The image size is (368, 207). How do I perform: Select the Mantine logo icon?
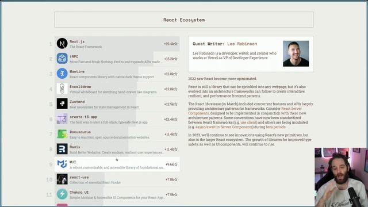click(x=62, y=74)
